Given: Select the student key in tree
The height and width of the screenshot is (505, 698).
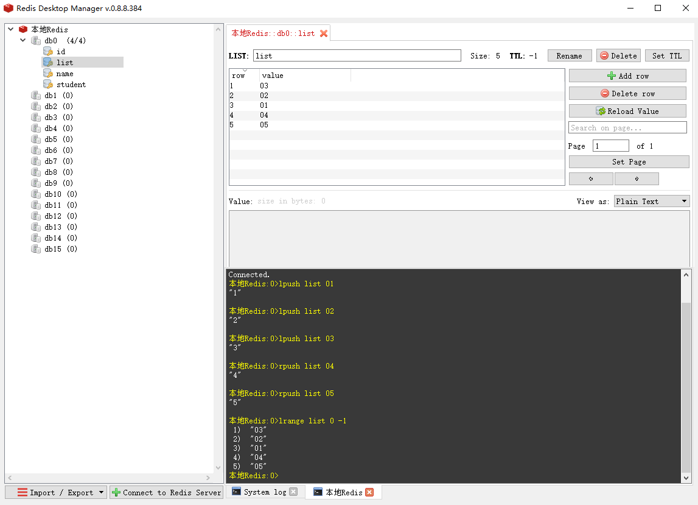Looking at the screenshot, I should tap(71, 84).
